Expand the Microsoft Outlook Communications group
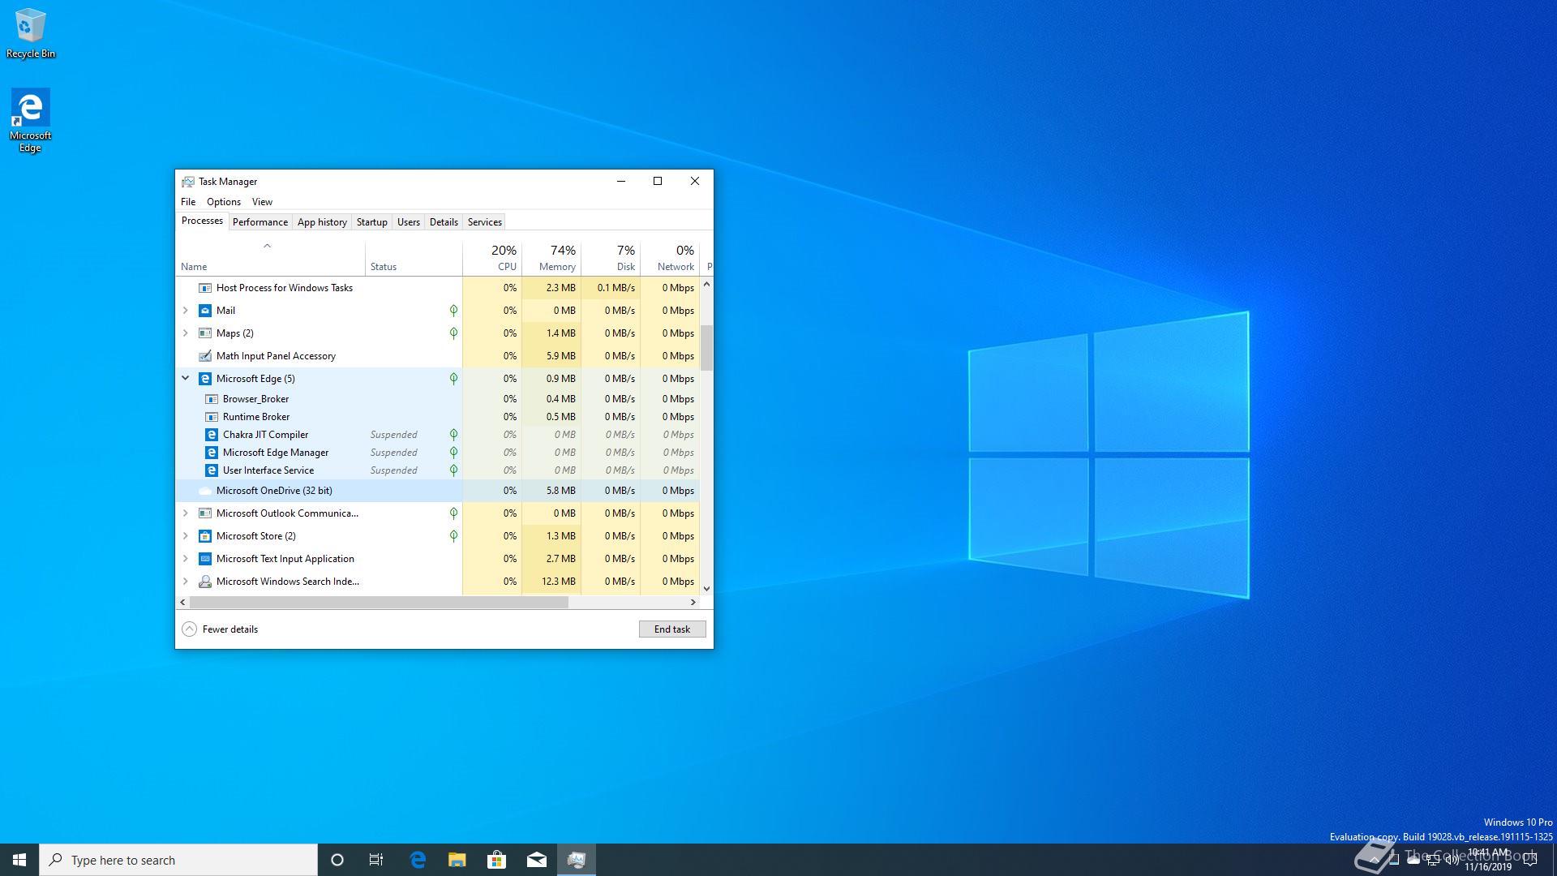Screen dimensions: 1557x876 (x=185, y=513)
